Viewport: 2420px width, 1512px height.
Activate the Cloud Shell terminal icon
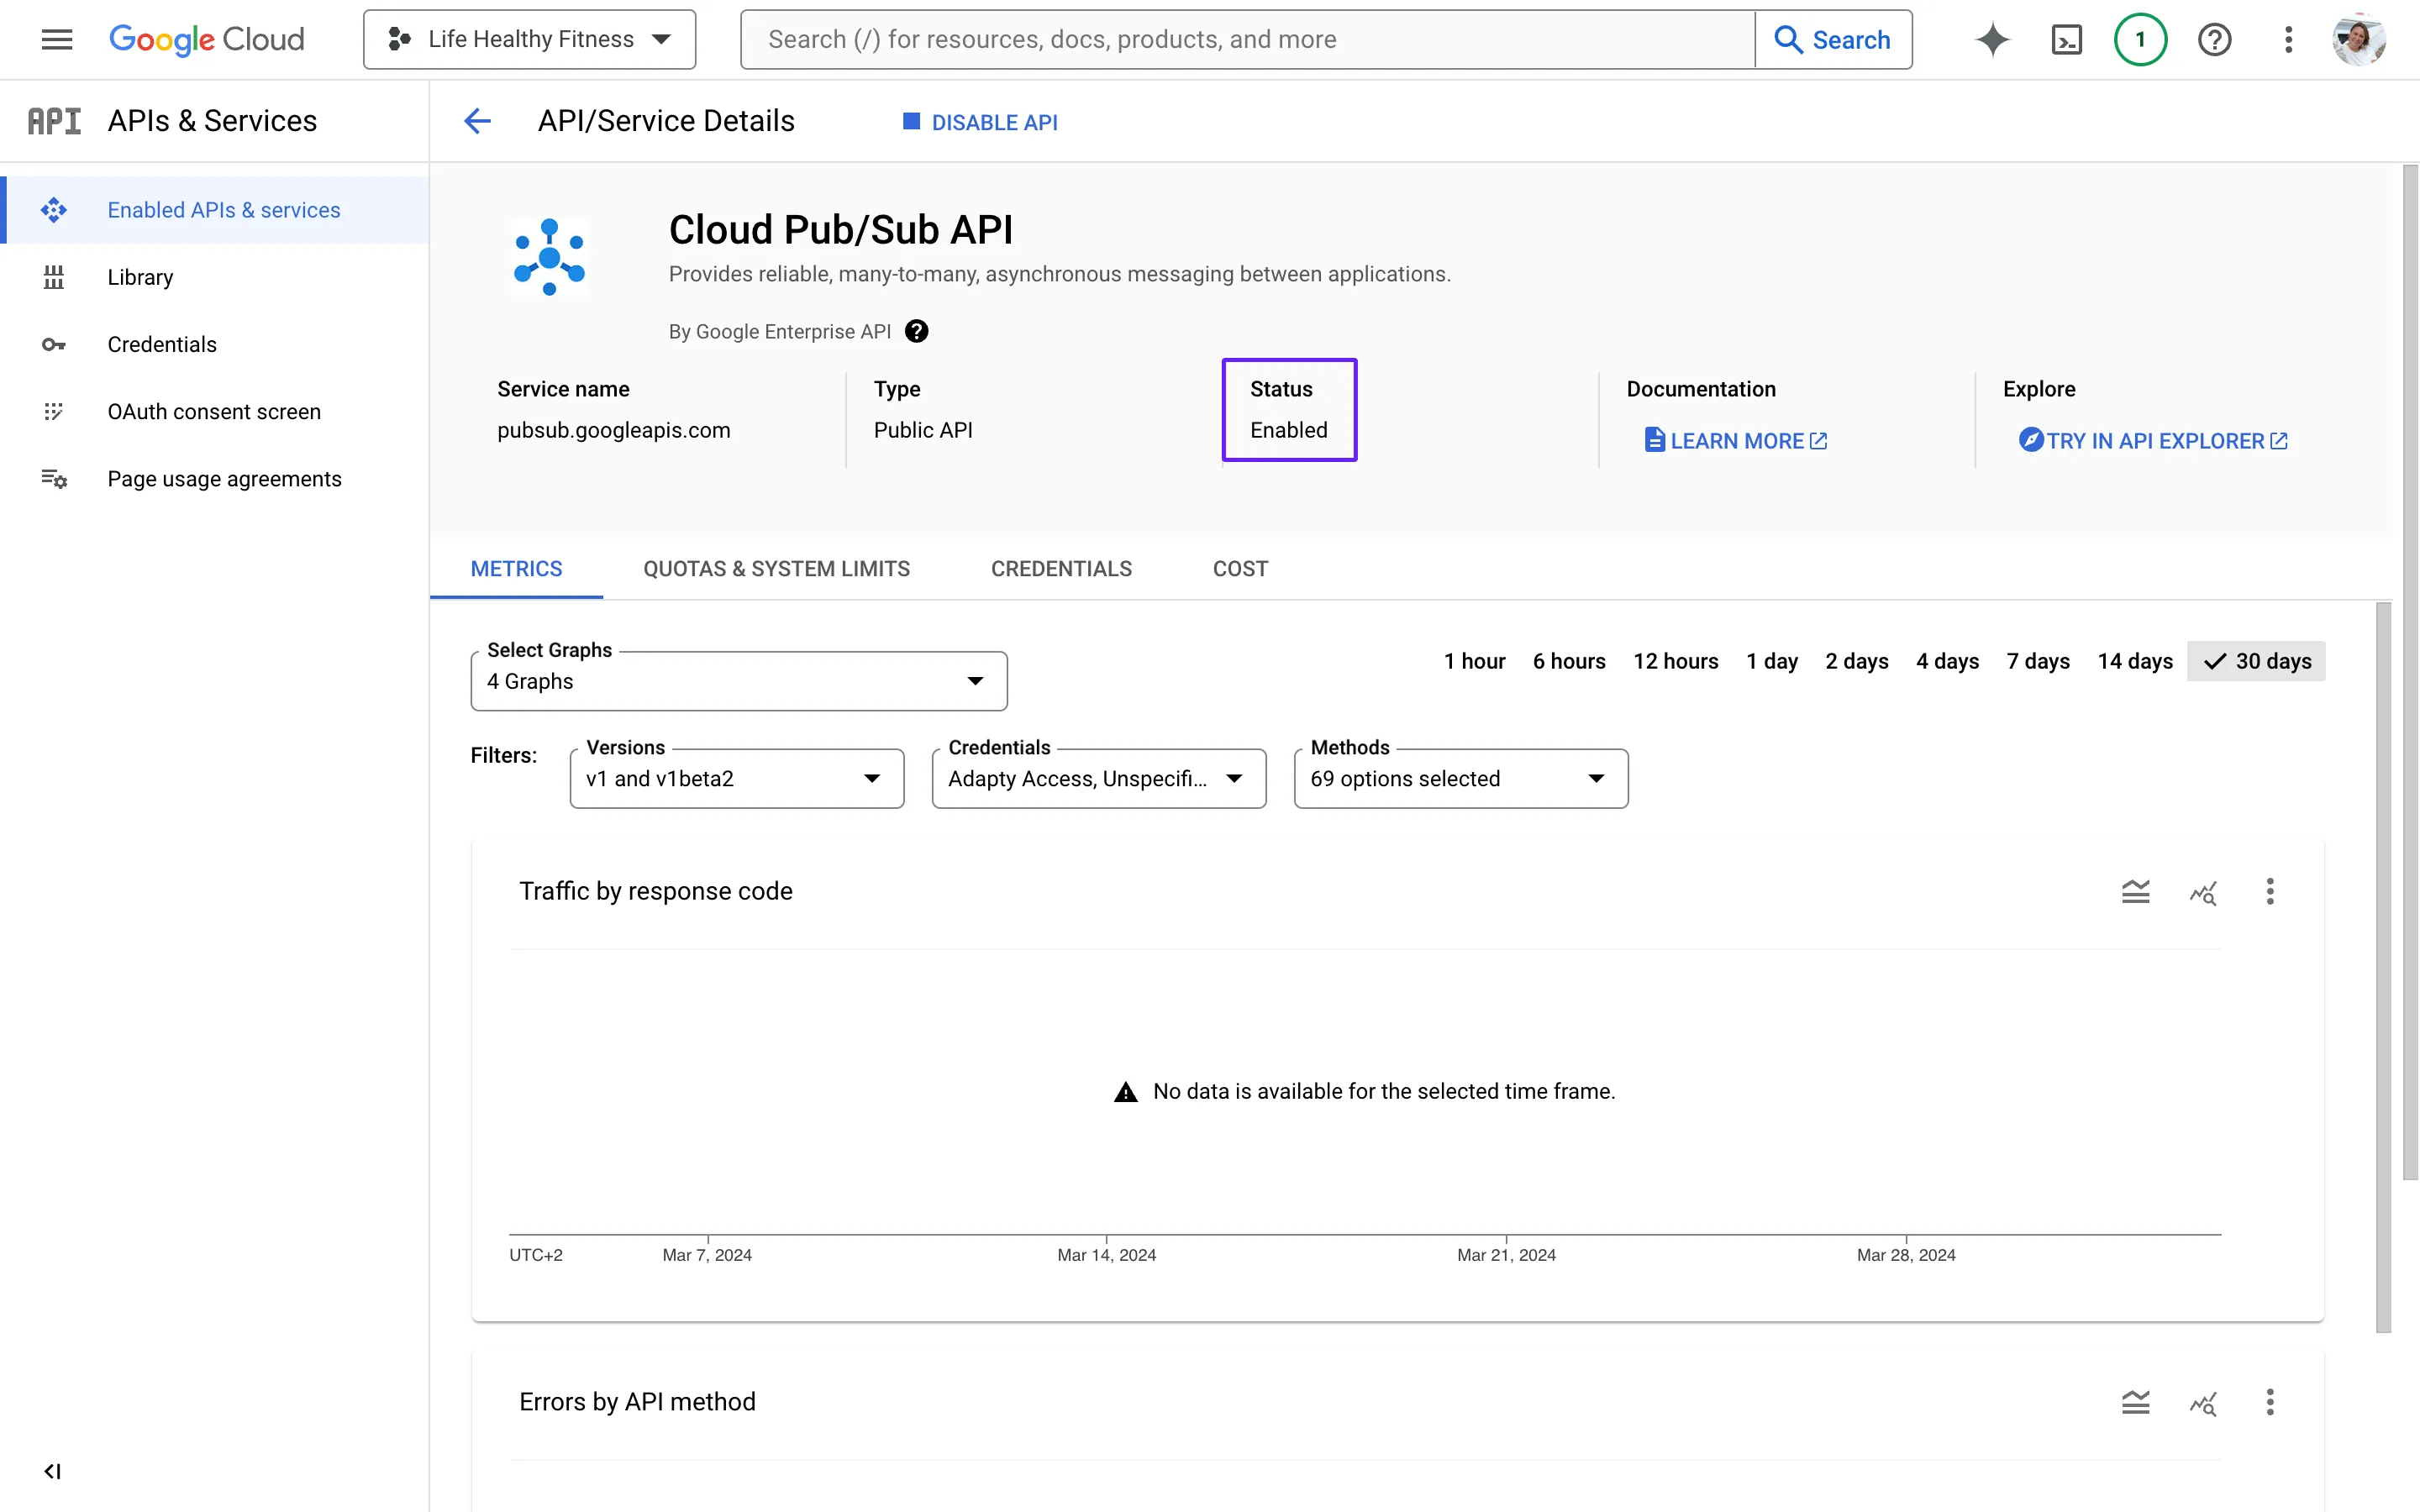click(x=2066, y=39)
